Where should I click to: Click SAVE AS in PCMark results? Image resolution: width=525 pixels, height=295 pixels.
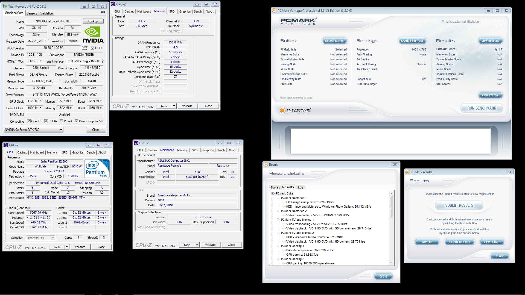(x=427, y=242)
